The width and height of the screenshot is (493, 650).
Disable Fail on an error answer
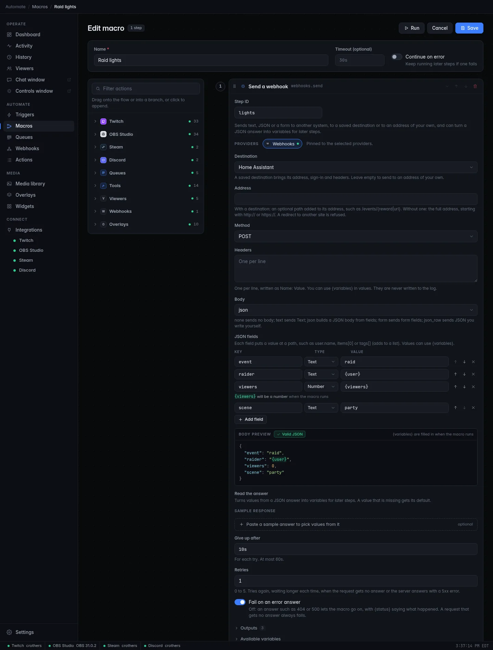click(x=240, y=602)
